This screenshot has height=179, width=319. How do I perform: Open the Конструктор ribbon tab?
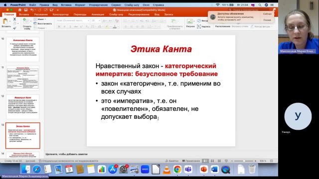click(x=60, y=14)
